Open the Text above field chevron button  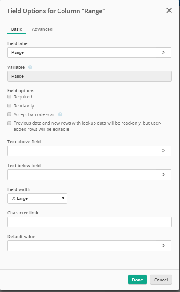164,151
